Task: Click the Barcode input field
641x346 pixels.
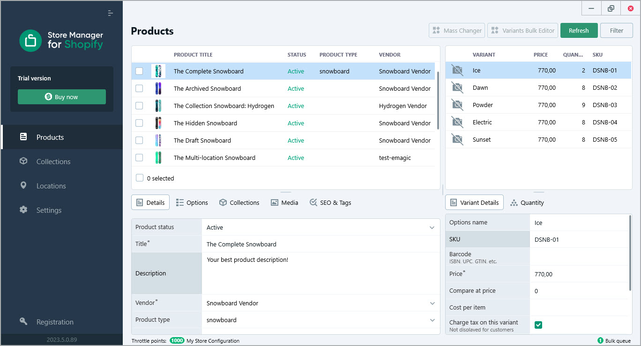Action: pos(579,257)
